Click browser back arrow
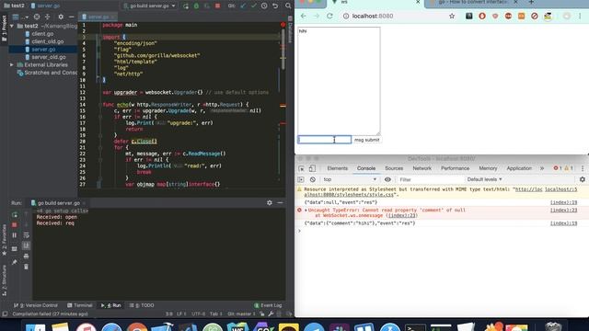The height and width of the screenshot is (331, 589). coord(303,17)
